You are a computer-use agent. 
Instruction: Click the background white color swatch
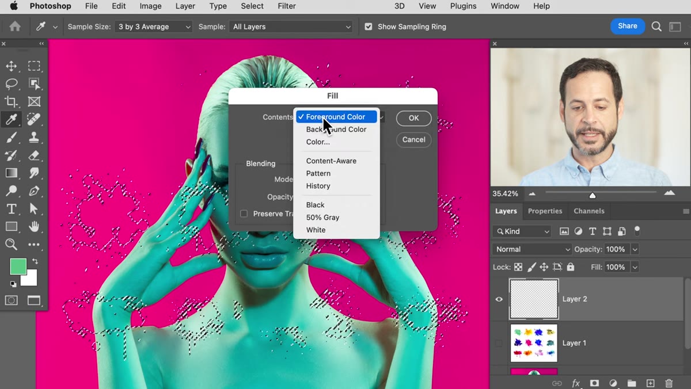pos(31,280)
